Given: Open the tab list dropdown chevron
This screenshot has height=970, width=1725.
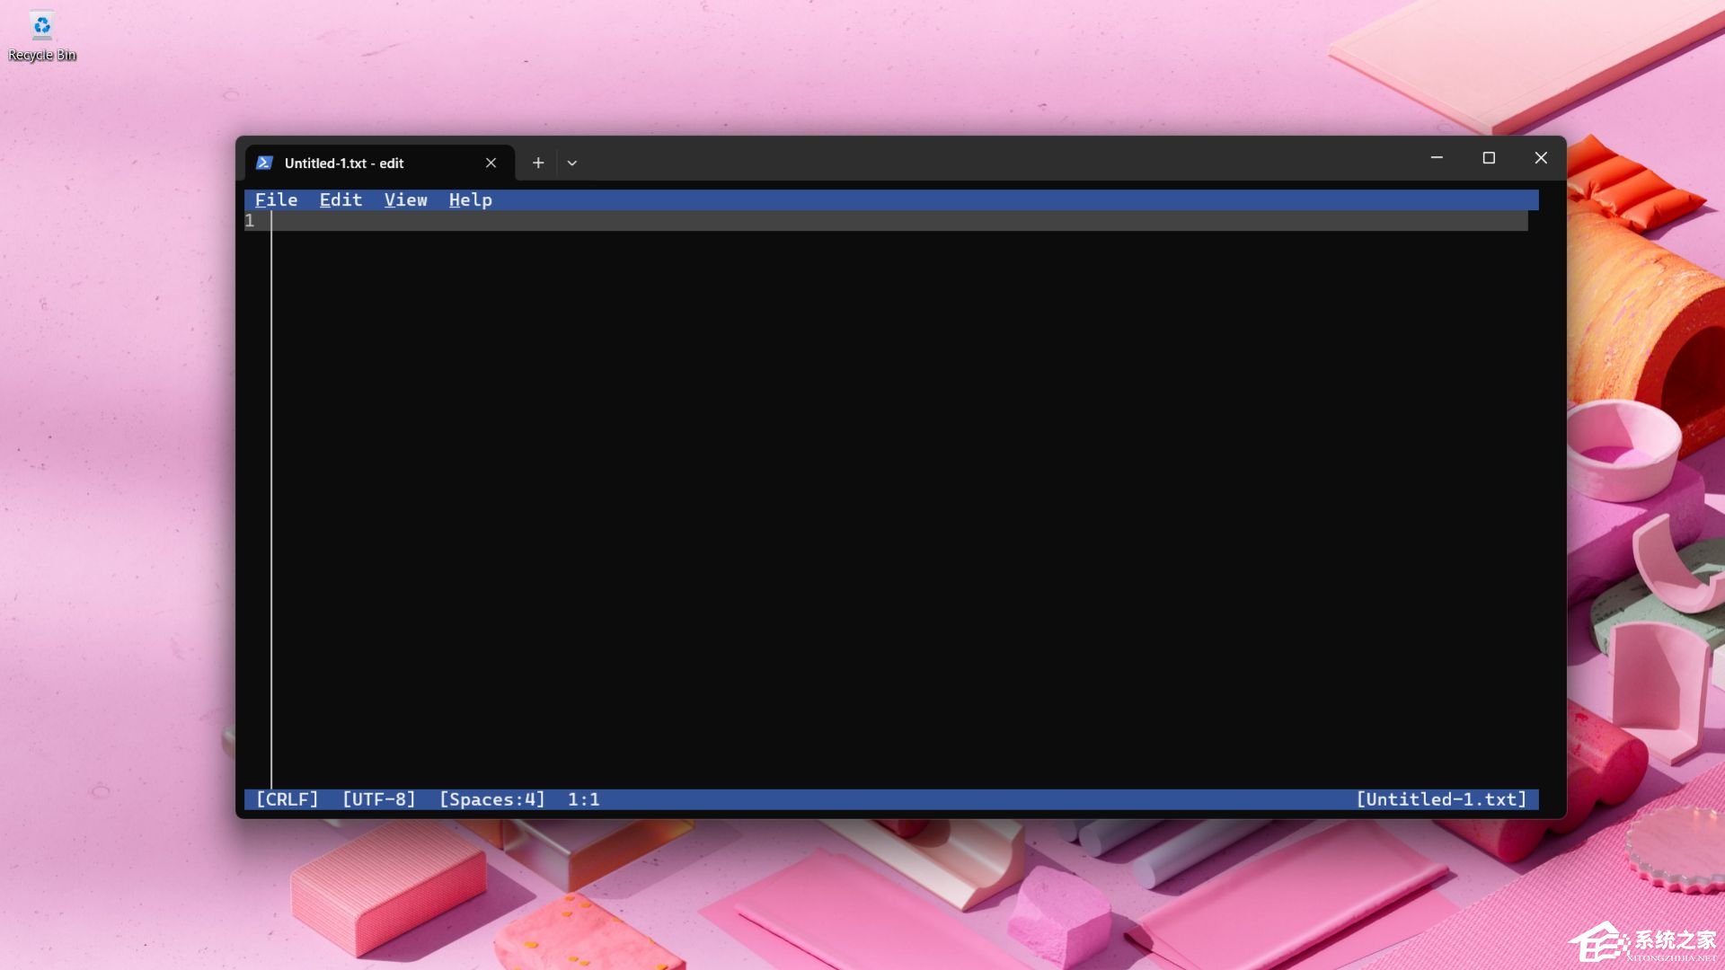Looking at the screenshot, I should click(x=572, y=163).
